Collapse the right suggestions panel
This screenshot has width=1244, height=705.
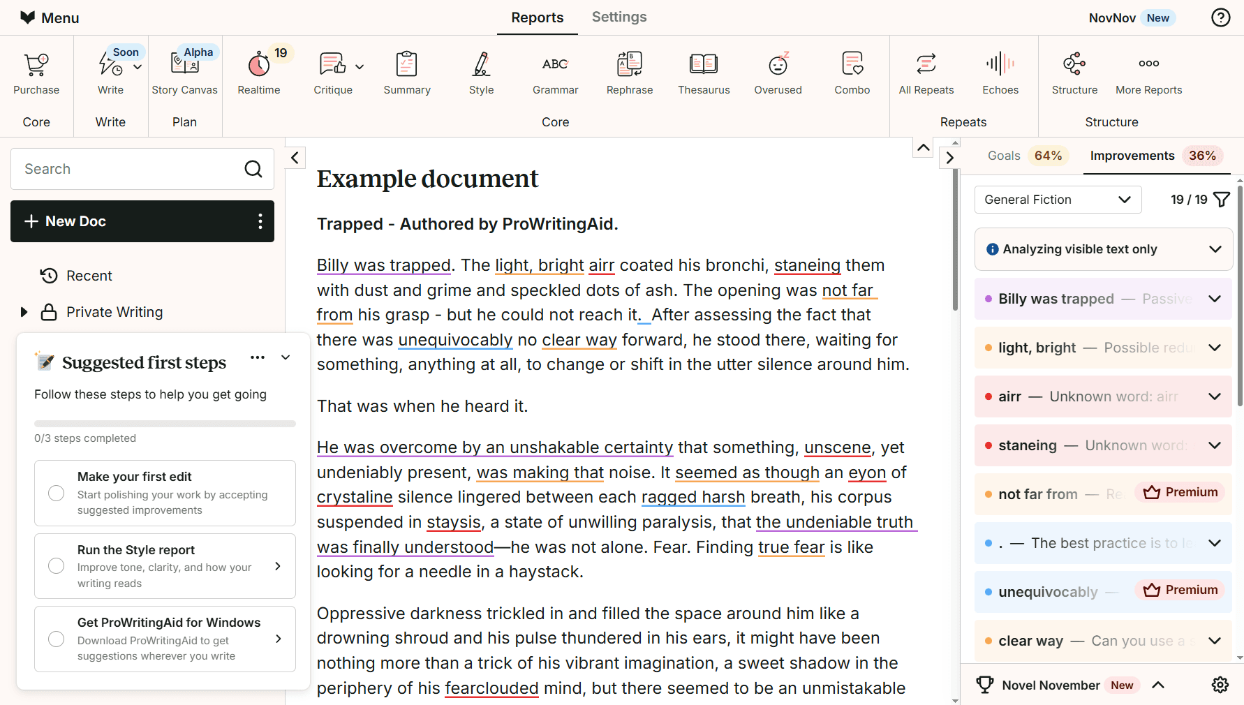[x=949, y=158]
